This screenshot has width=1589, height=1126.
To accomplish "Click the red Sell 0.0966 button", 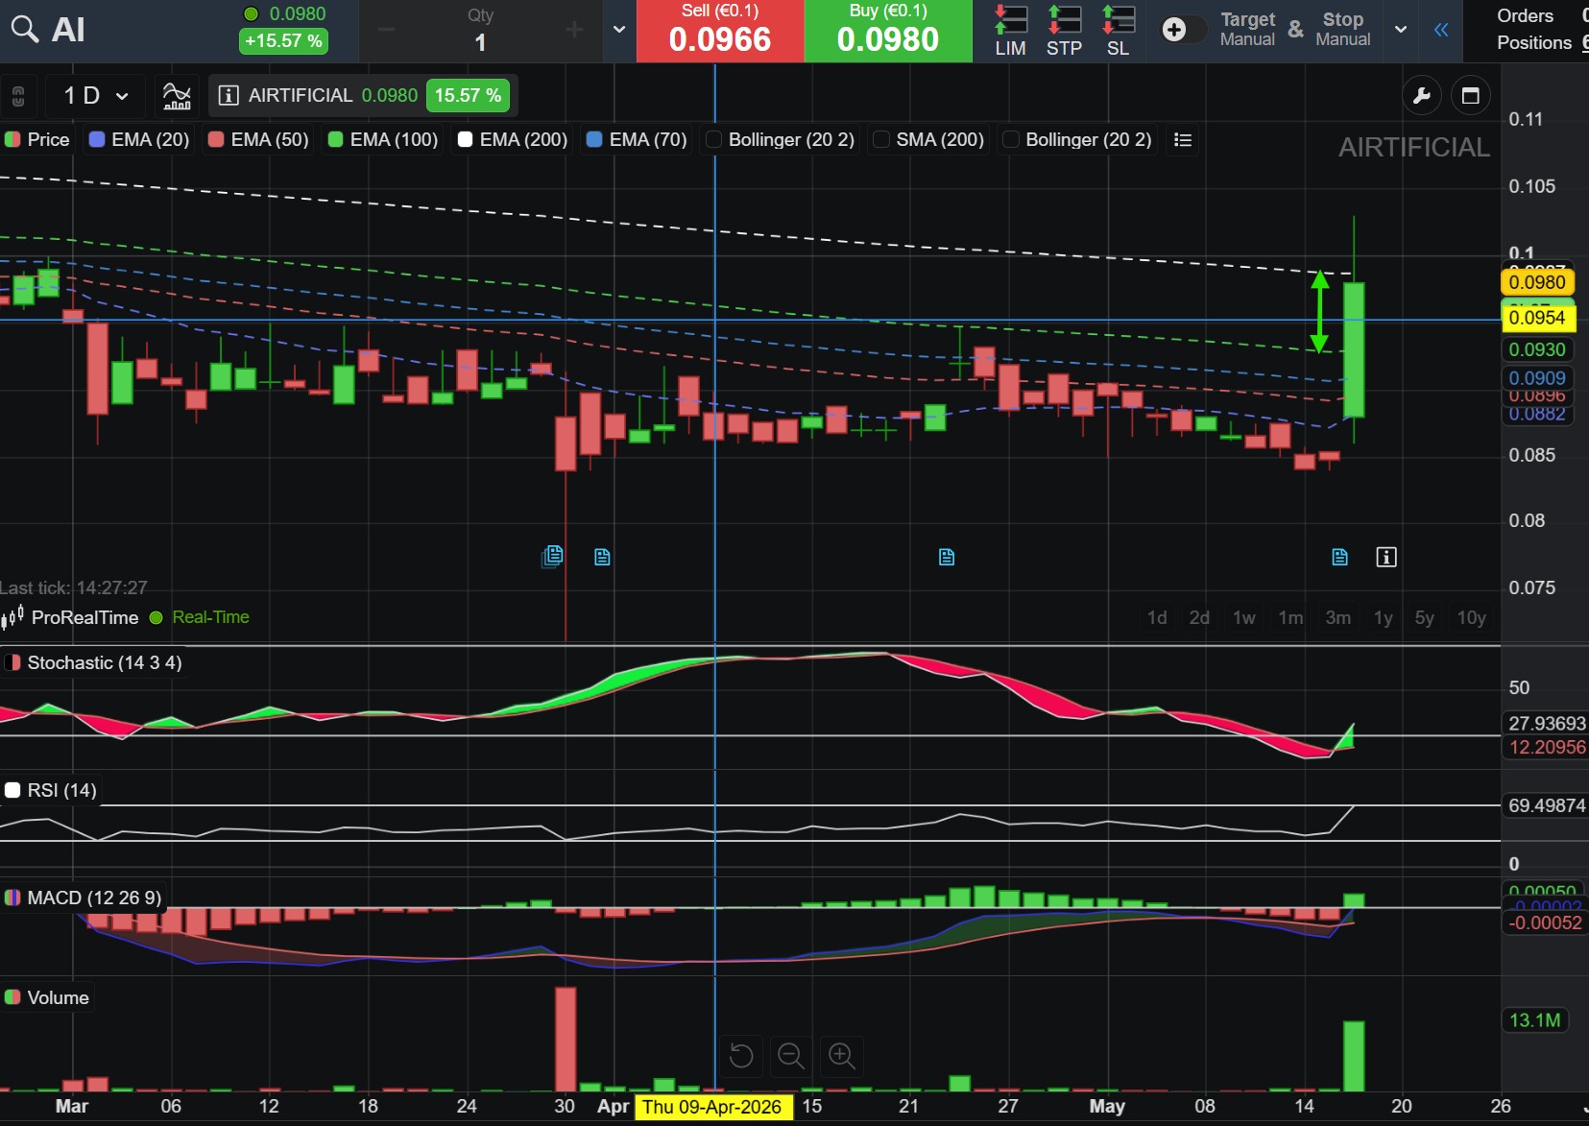I will coord(720,31).
